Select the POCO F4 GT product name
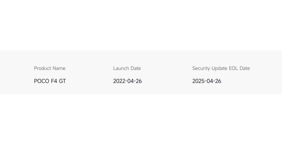This screenshot has height=158, width=282. point(50,81)
